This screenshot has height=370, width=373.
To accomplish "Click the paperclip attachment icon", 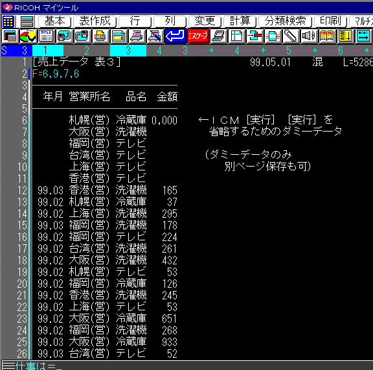I will click(x=291, y=36).
